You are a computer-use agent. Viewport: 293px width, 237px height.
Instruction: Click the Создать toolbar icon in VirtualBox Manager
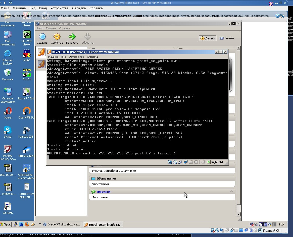coord(42,36)
